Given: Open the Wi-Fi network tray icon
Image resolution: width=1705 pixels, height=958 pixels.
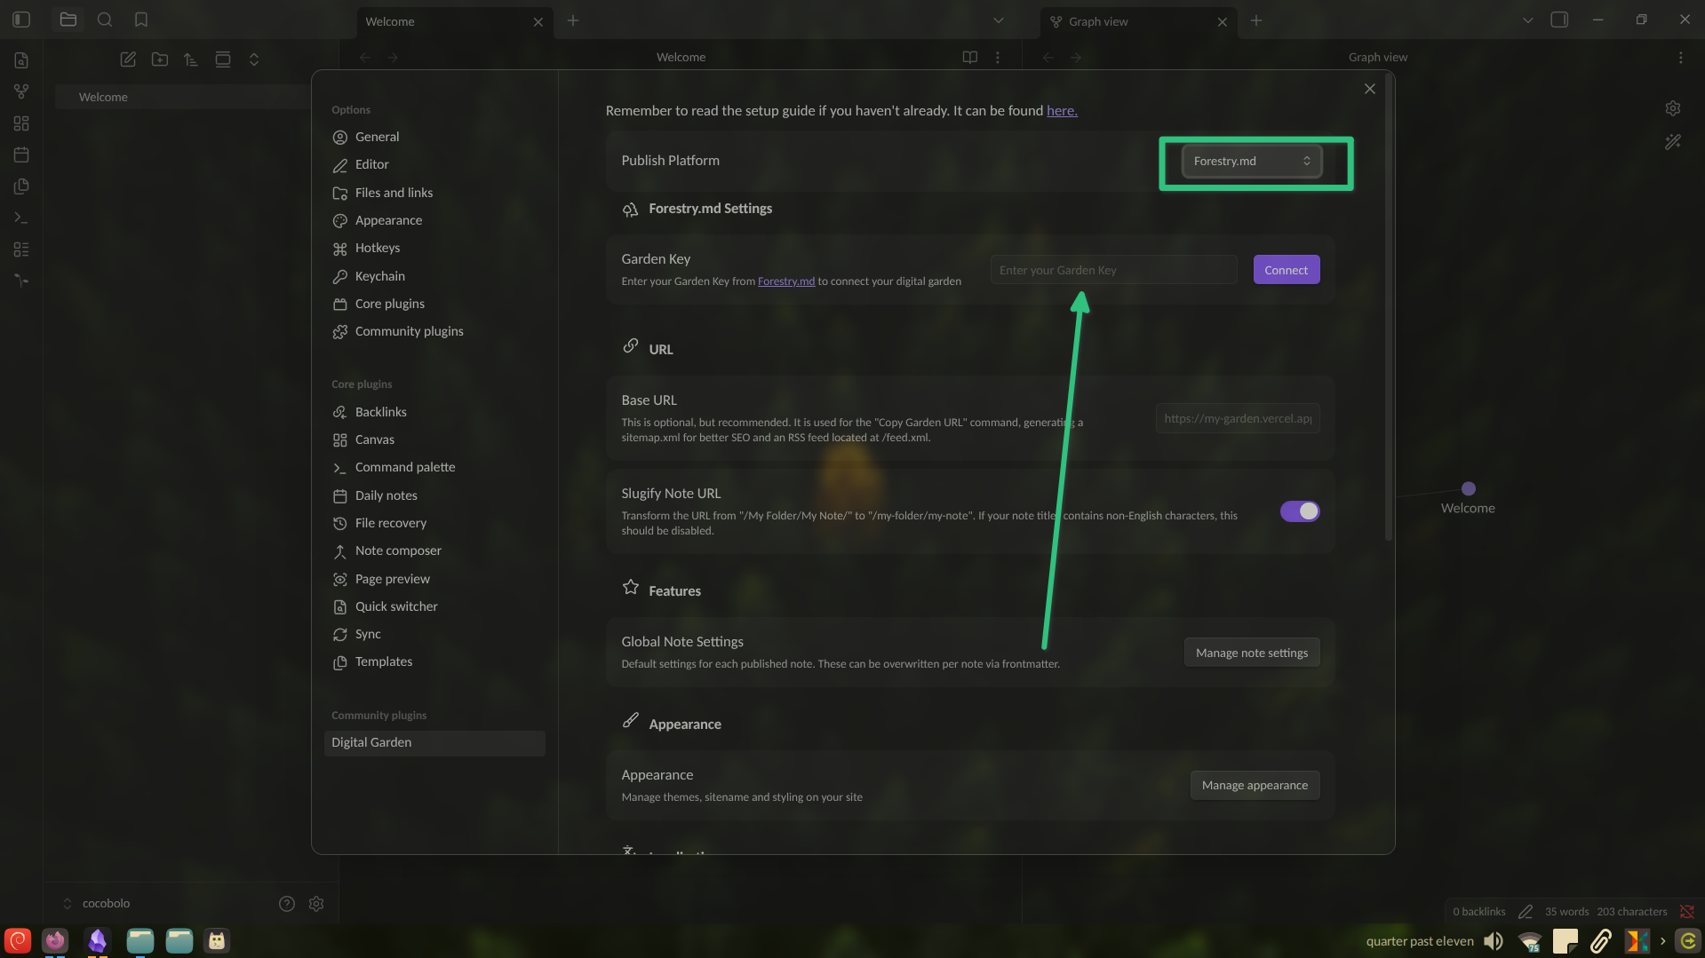Looking at the screenshot, I should pos(1530,941).
